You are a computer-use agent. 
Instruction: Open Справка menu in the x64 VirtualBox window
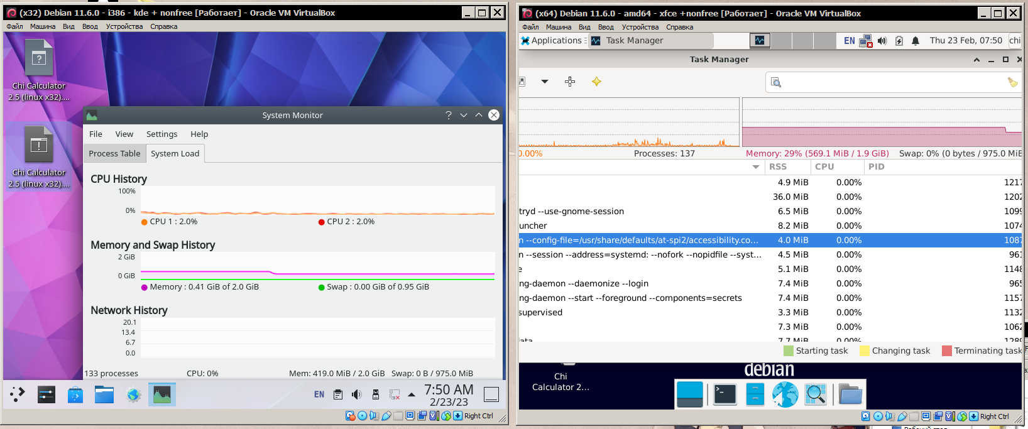679,27
